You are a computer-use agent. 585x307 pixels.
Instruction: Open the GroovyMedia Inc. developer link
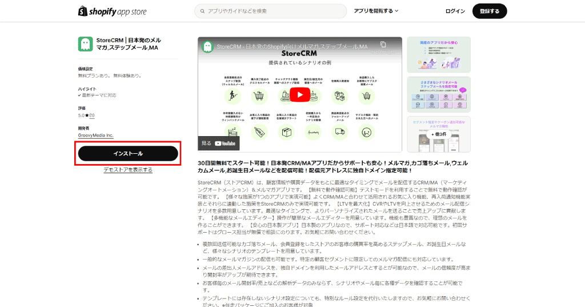(96, 135)
